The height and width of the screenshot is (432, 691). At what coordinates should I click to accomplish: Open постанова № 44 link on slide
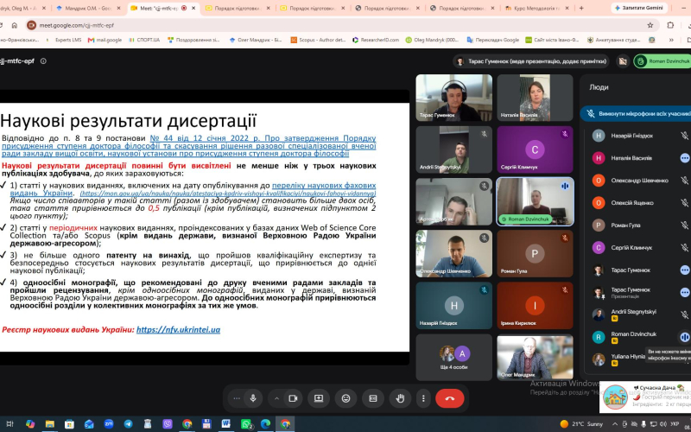pyautogui.click(x=188, y=146)
